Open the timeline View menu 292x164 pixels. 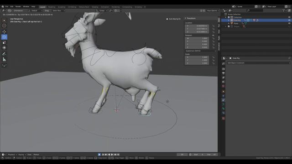[29, 154]
